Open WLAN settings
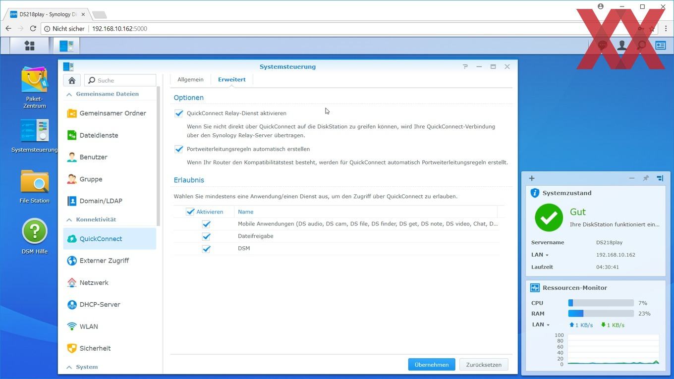The image size is (674, 379). [x=110, y=326]
